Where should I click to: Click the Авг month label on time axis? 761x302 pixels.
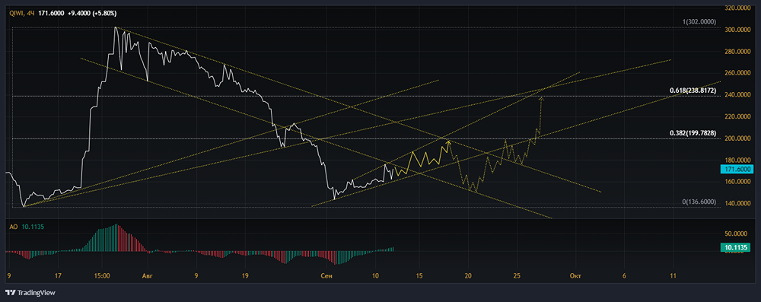point(147,276)
